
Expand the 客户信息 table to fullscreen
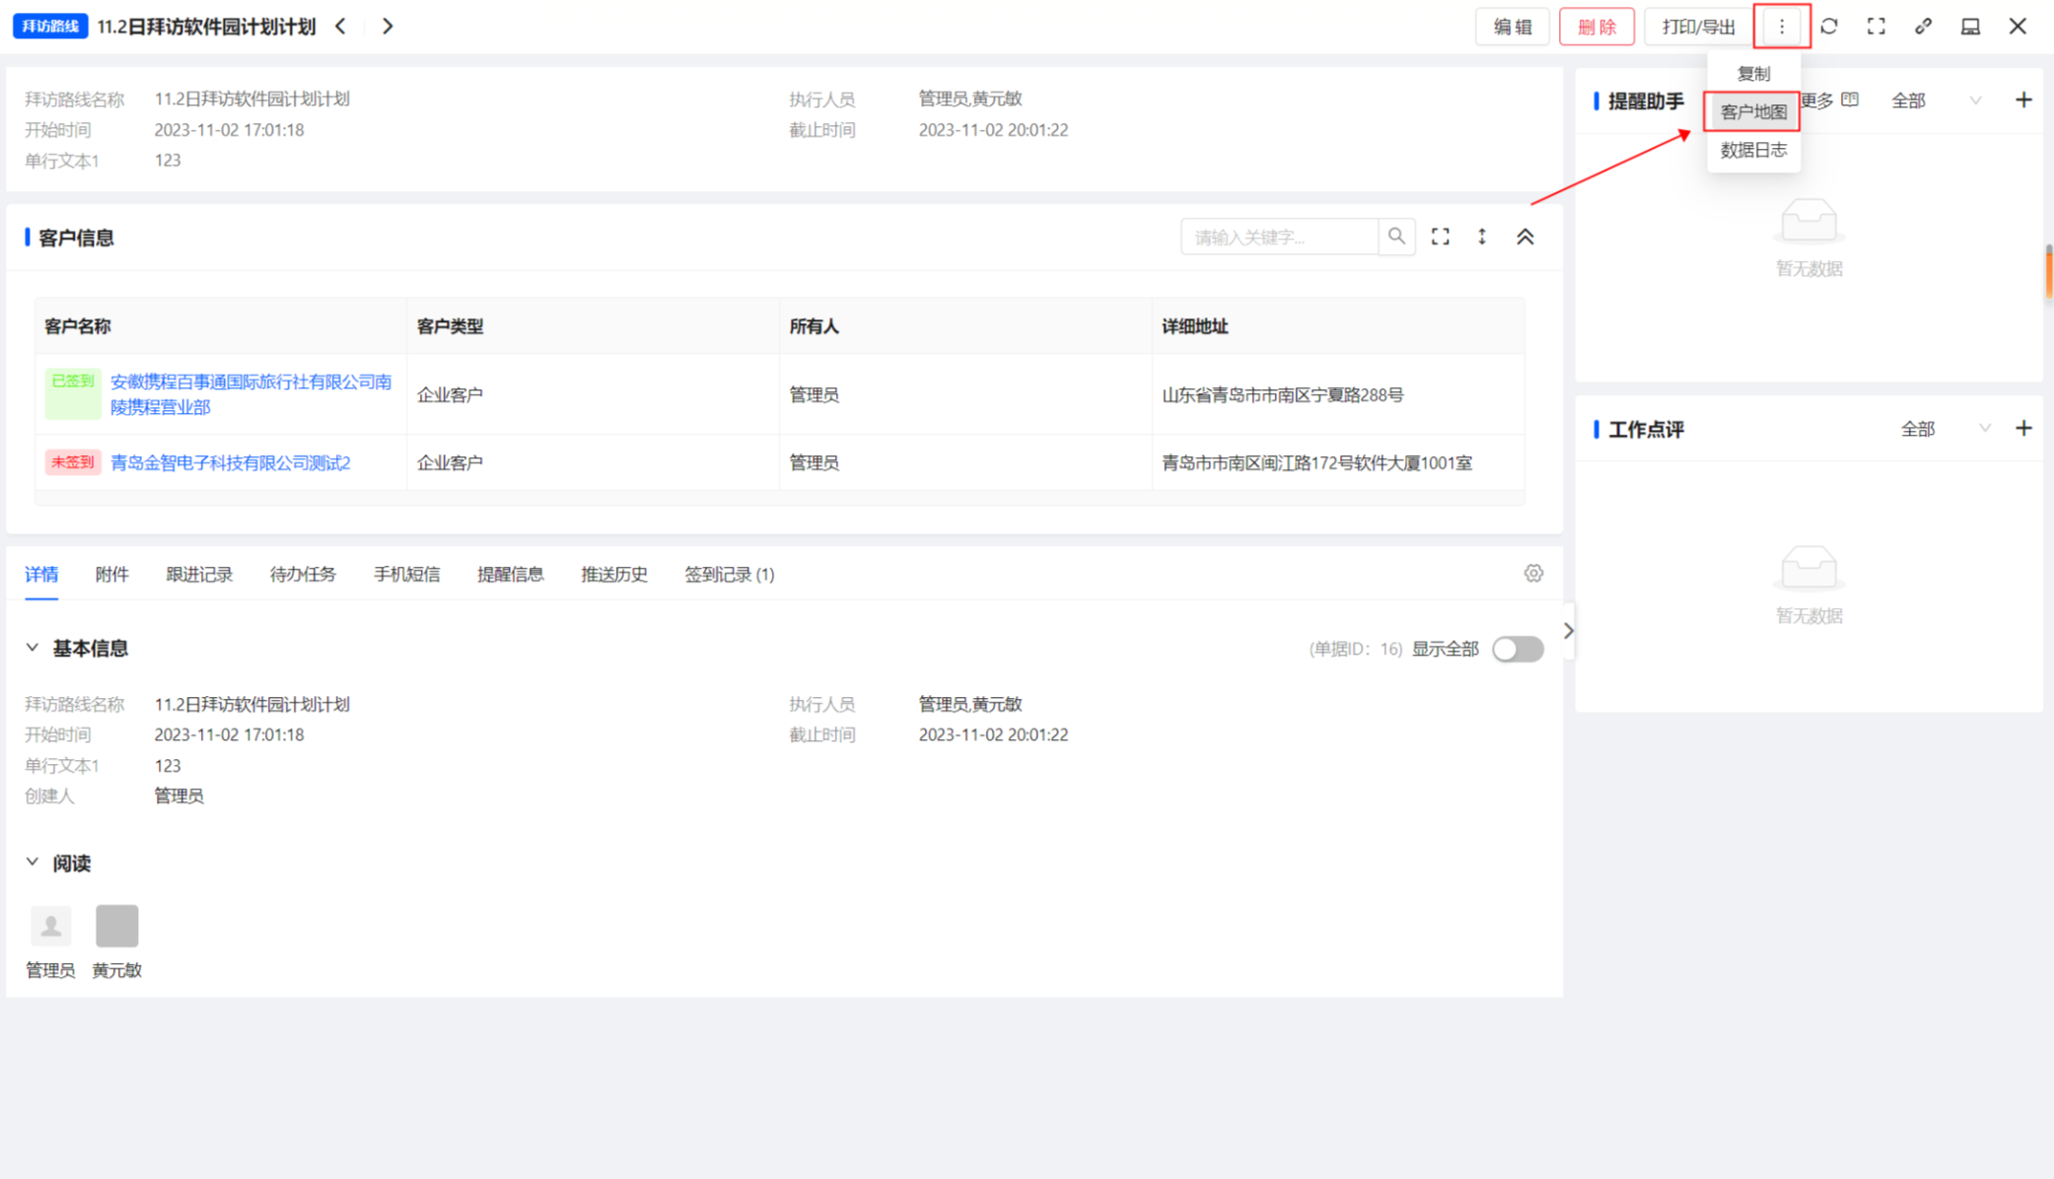point(1441,237)
